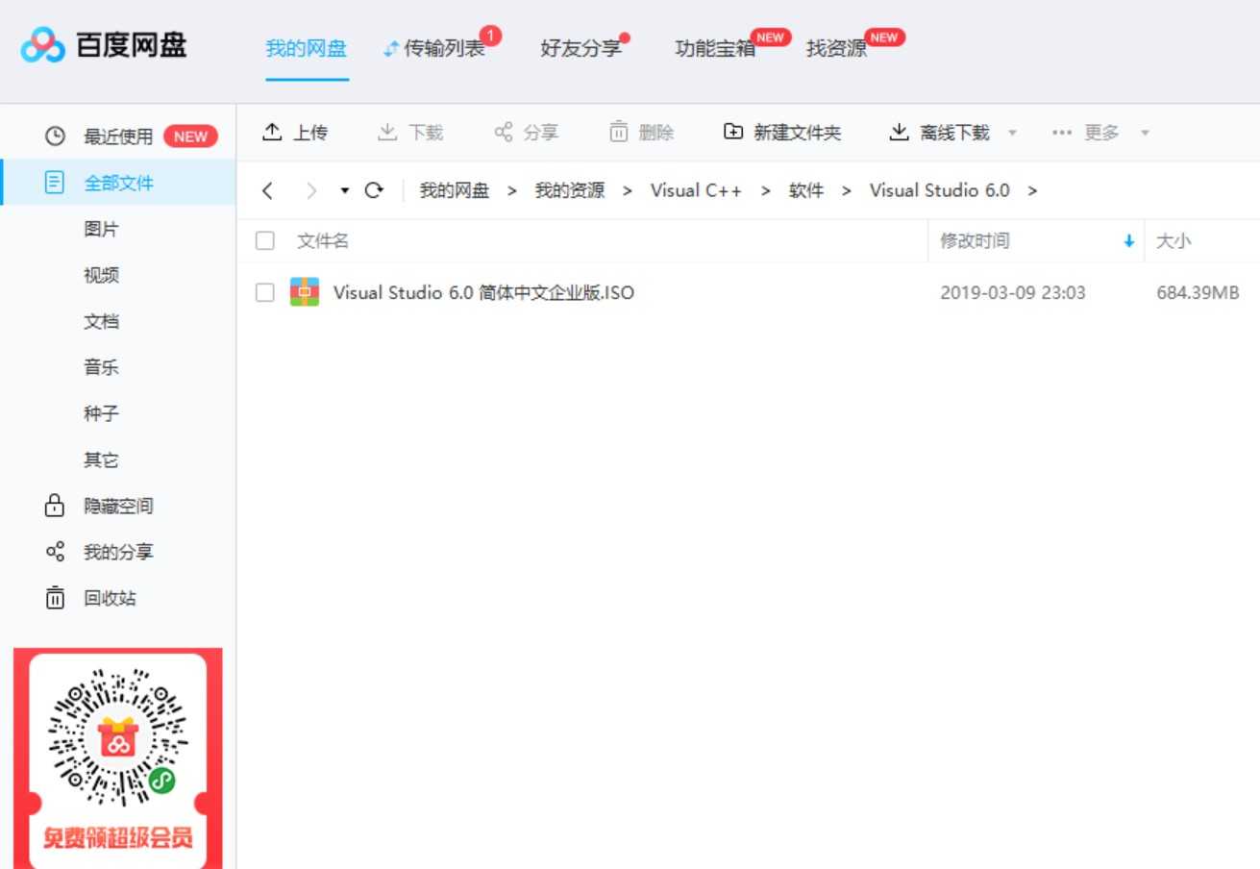The image size is (1260, 869).
Task: Open the navigation history dropdown arrow
Action: click(345, 190)
